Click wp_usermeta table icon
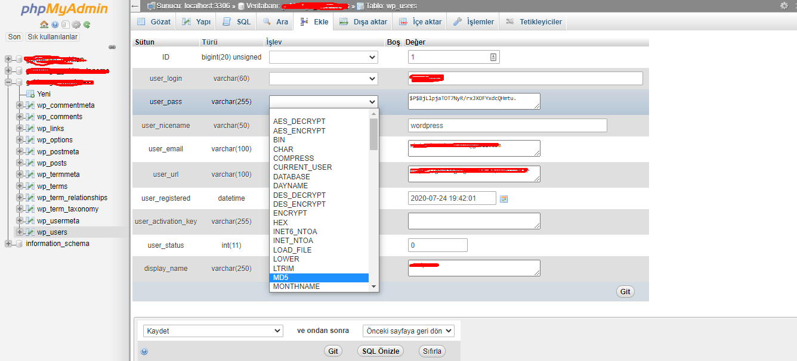The width and height of the screenshot is (797, 361). point(30,221)
